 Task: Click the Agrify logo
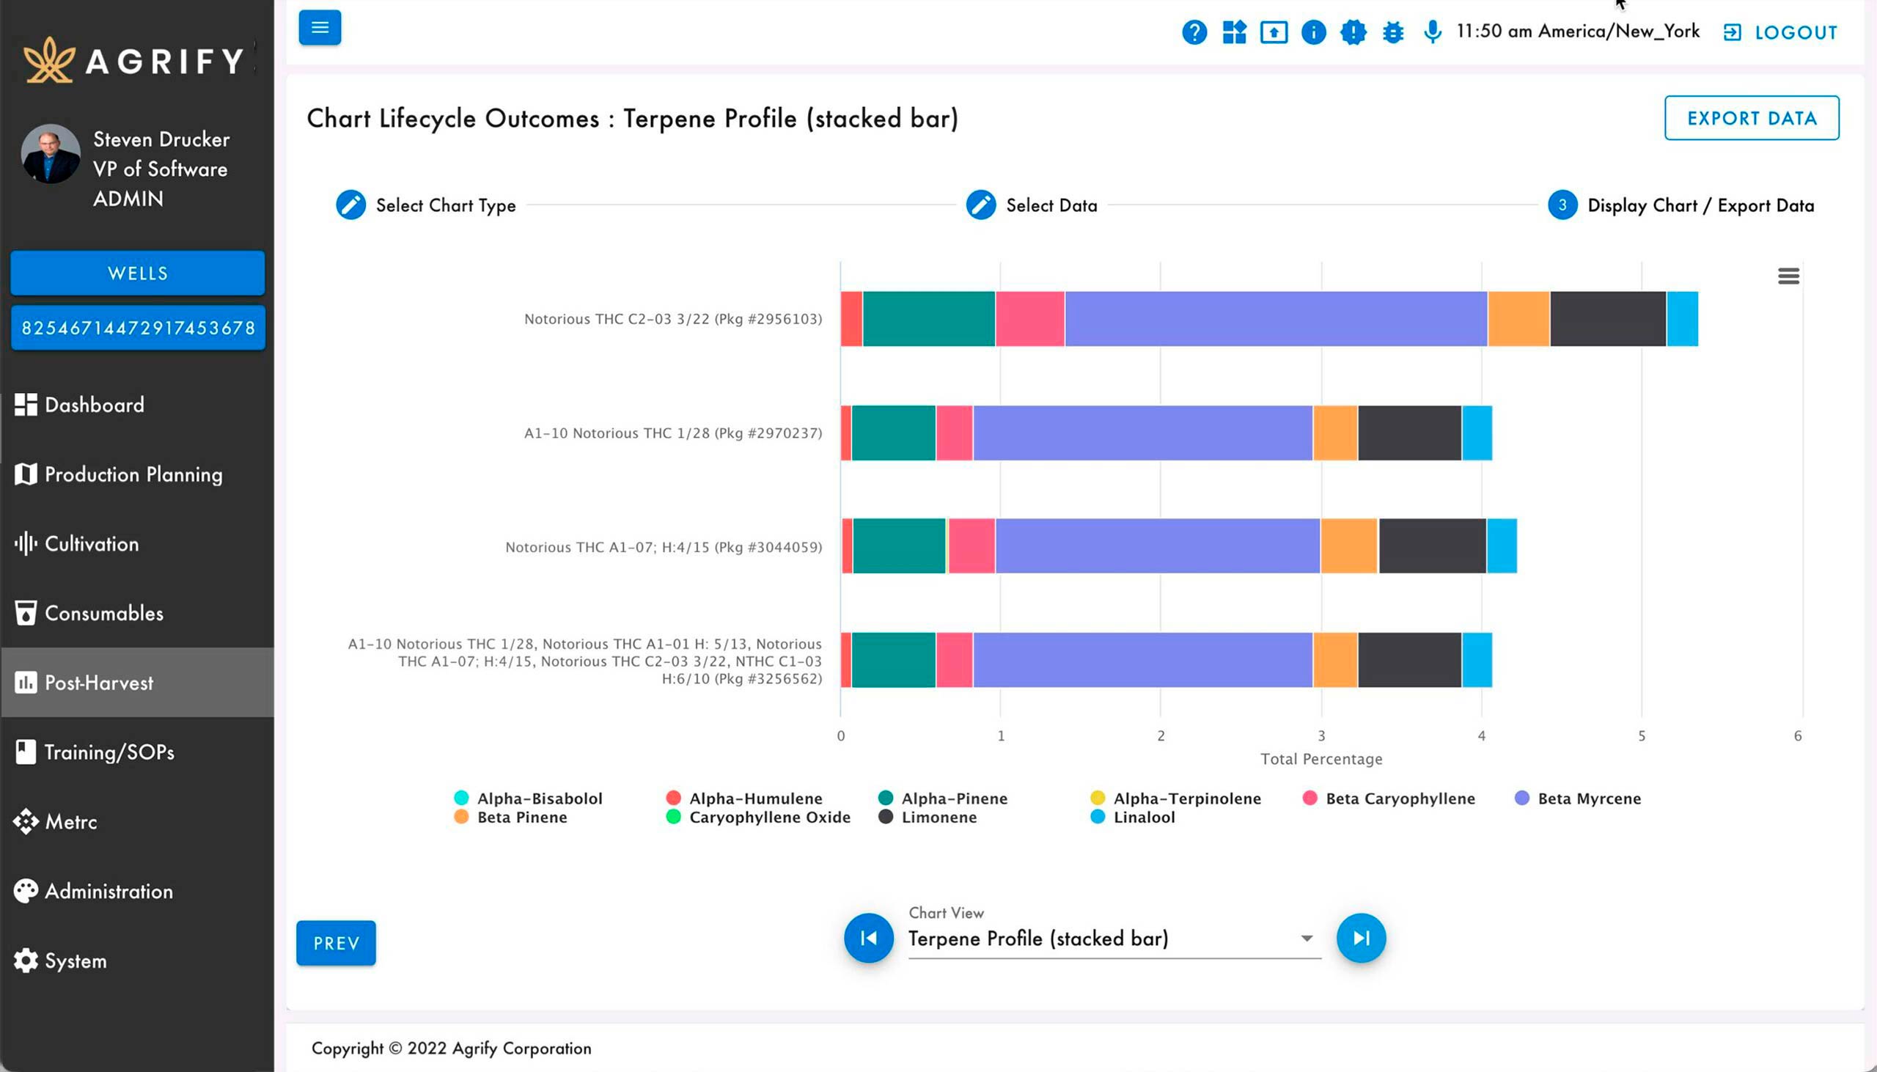pos(134,59)
